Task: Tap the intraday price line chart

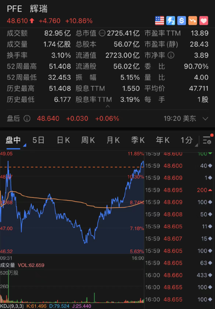Action: (x=72, y=203)
